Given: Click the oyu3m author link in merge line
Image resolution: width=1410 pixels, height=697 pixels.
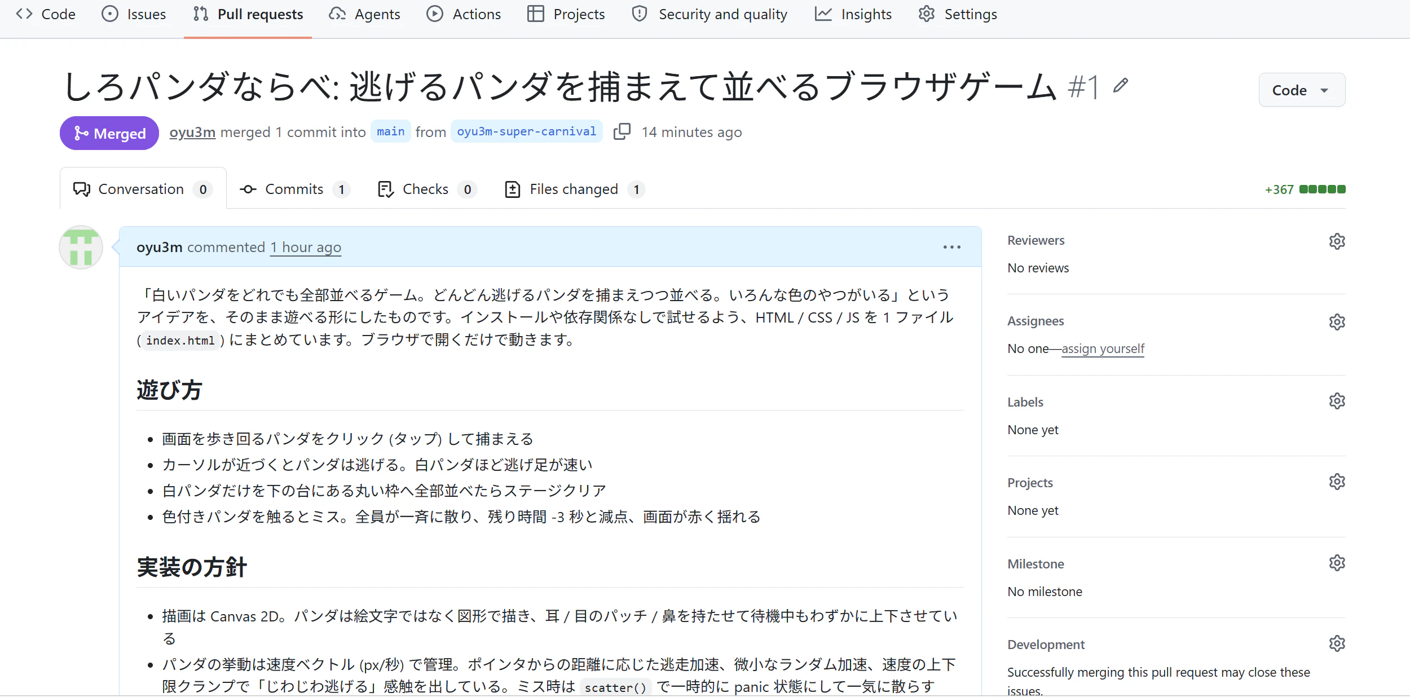Looking at the screenshot, I should [x=192, y=132].
